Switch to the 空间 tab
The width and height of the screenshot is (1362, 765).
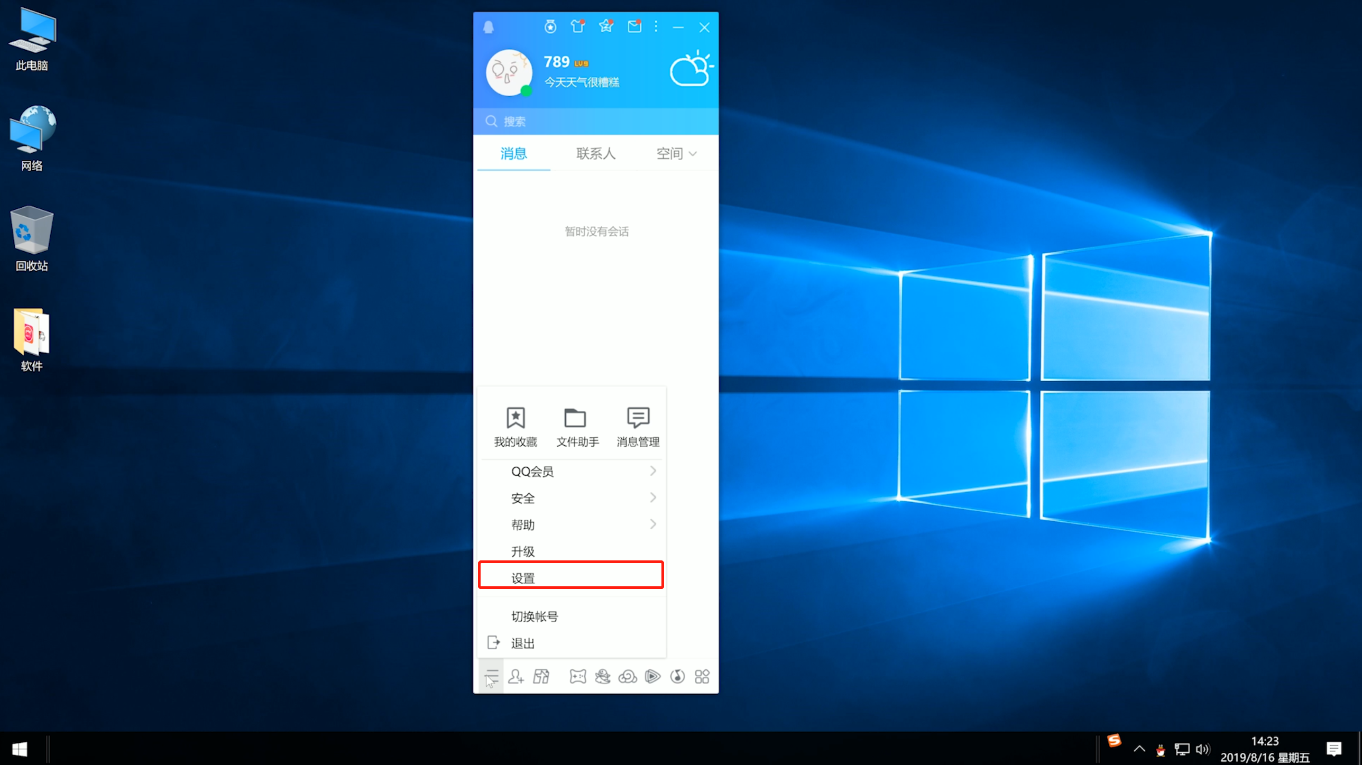tap(669, 153)
